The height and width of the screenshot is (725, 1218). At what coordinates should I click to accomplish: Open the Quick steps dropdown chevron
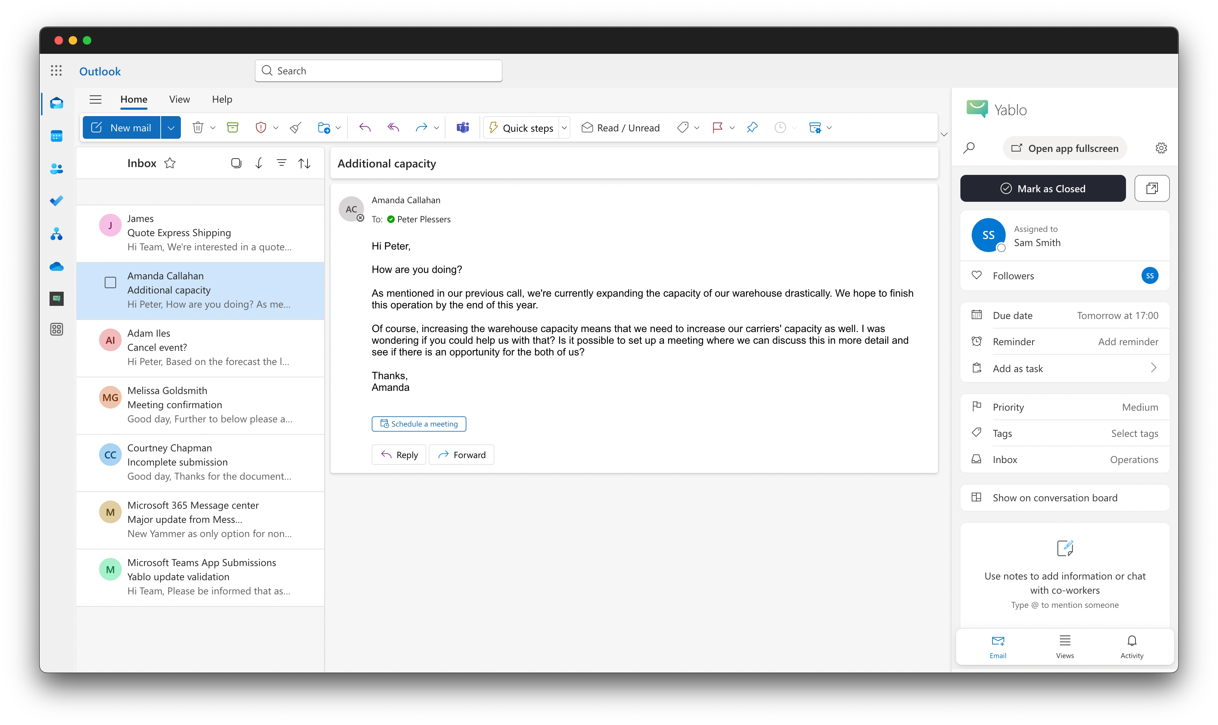click(564, 127)
